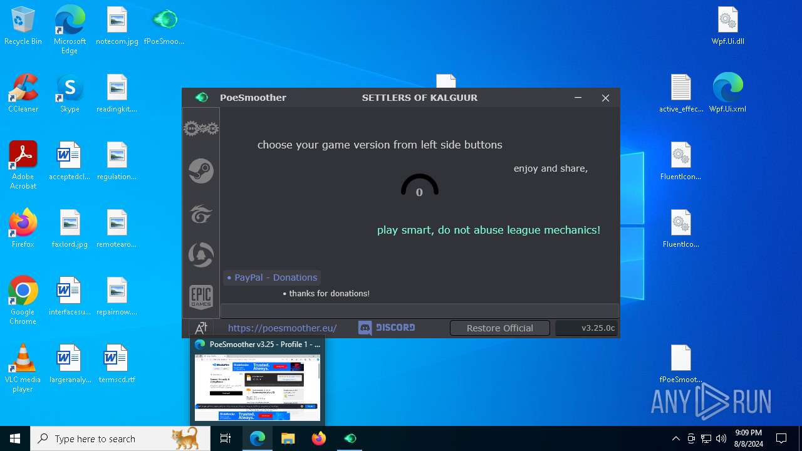Select the Recycle Bin desktop icon
802x451 pixels.
[23, 26]
